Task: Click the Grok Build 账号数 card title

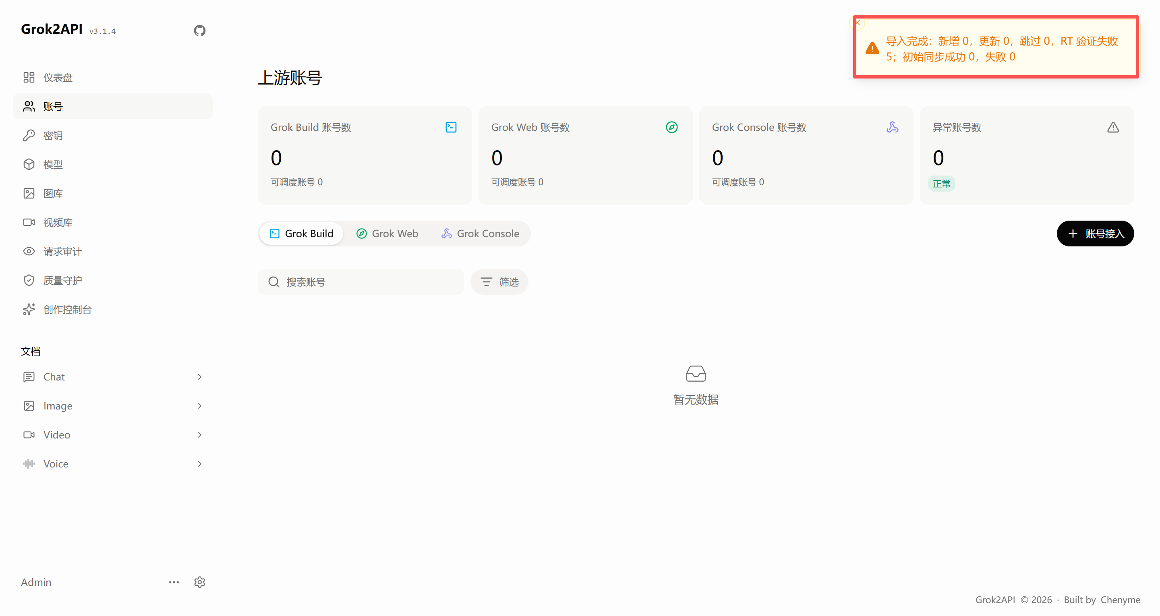Action: point(311,128)
